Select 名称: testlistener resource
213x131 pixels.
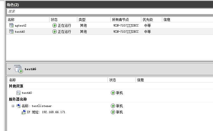36,106
